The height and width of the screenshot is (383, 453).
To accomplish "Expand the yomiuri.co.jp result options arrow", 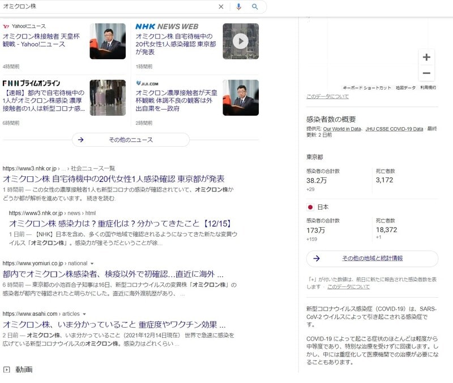I will [x=92, y=263].
